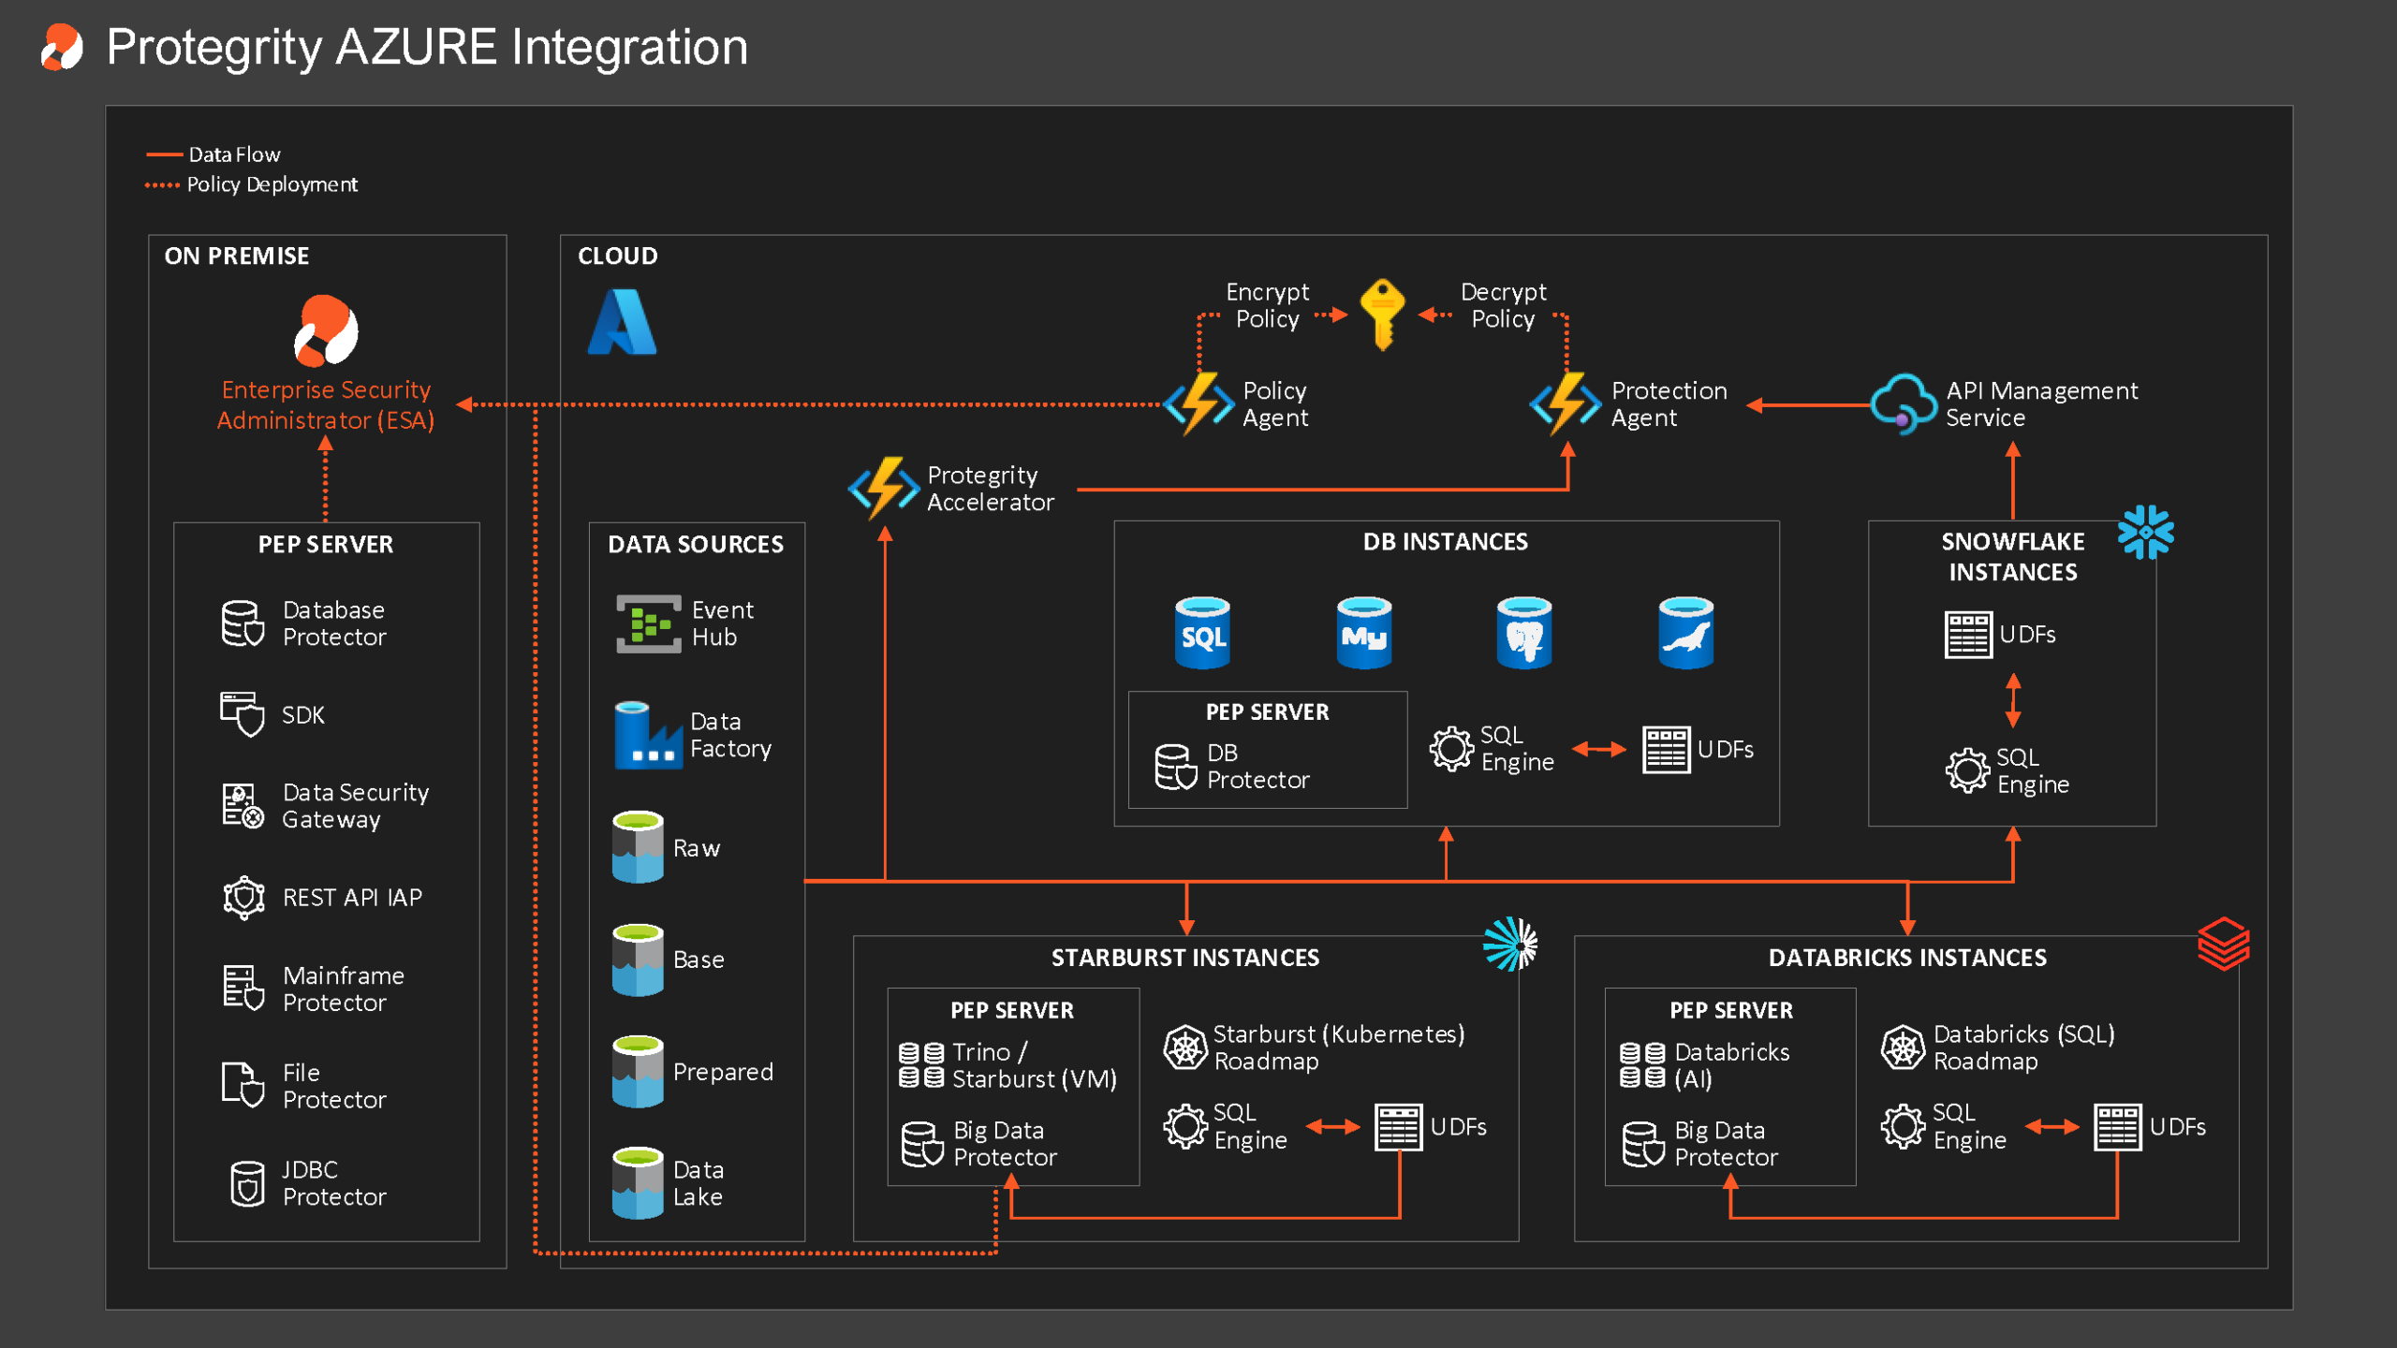Click the Databricks SQL Engine gear icon
The image size is (2397, 1348).
pyautogui.click(x=1904, y=1126)
